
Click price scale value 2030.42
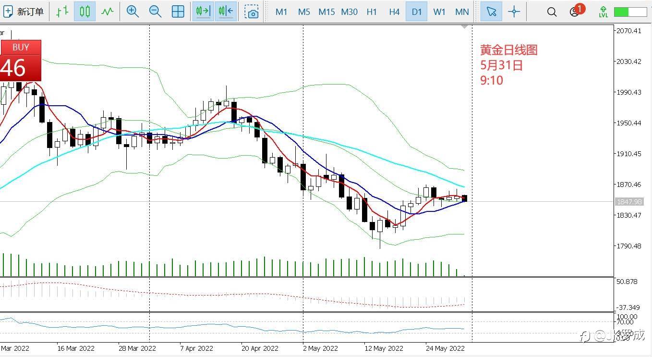[x=629, y=62]
